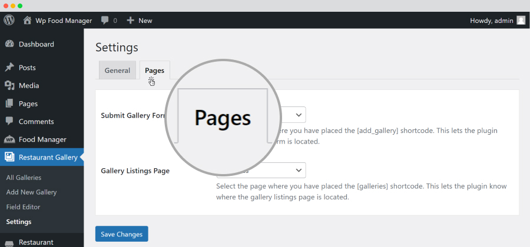Click the Settings page heading
This screenshot has height=247, width=530.
pos(117,47)
